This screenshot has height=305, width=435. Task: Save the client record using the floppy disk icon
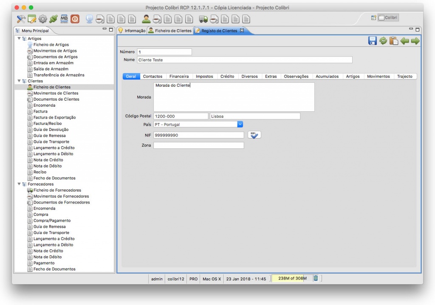click(372, 40)
